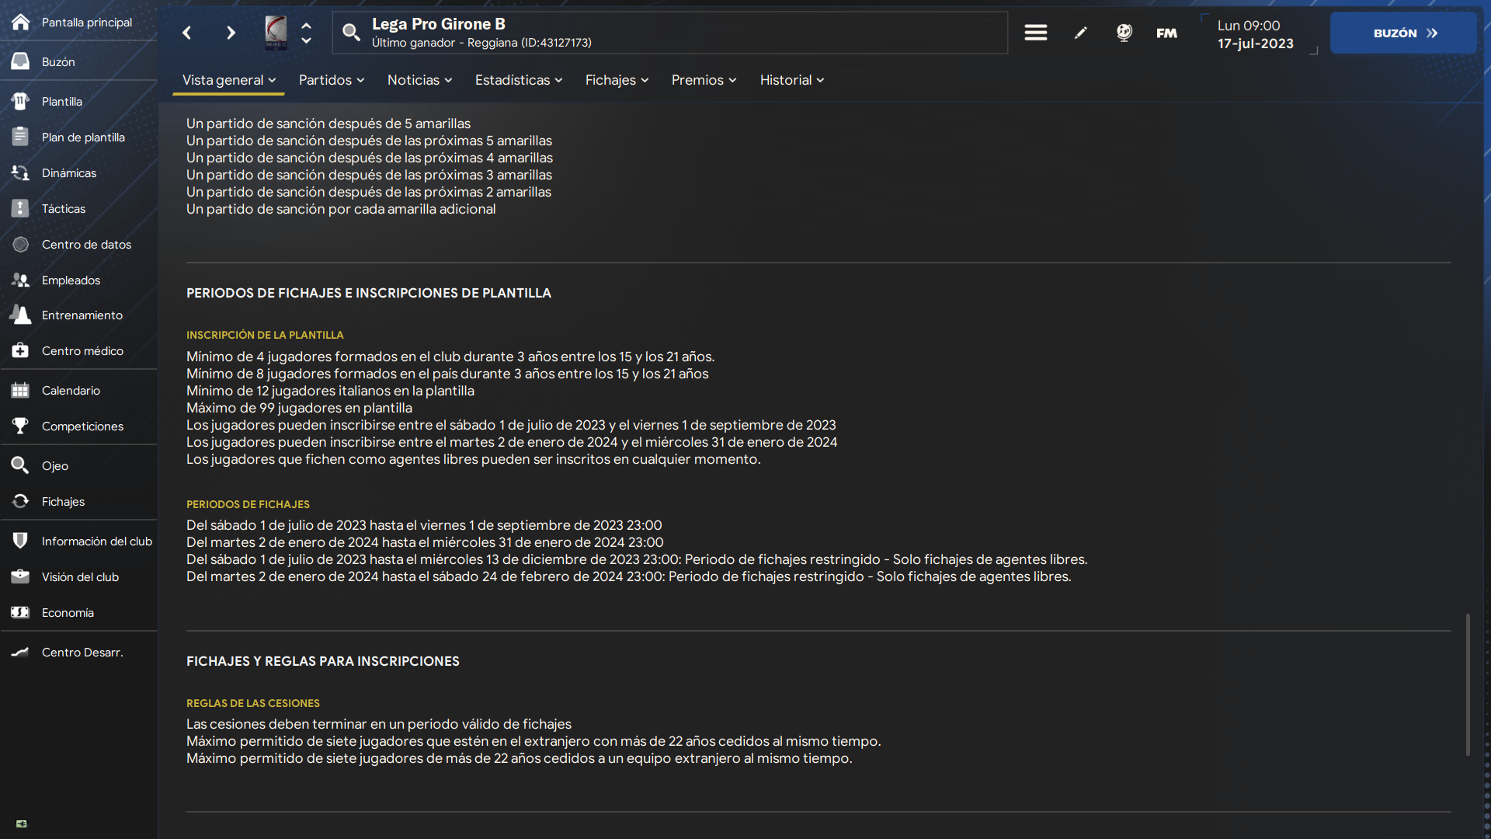The width and height of the screenshot is (1491, 839).
Task: Open Economía label in sidebar
Action: point(68,612)
